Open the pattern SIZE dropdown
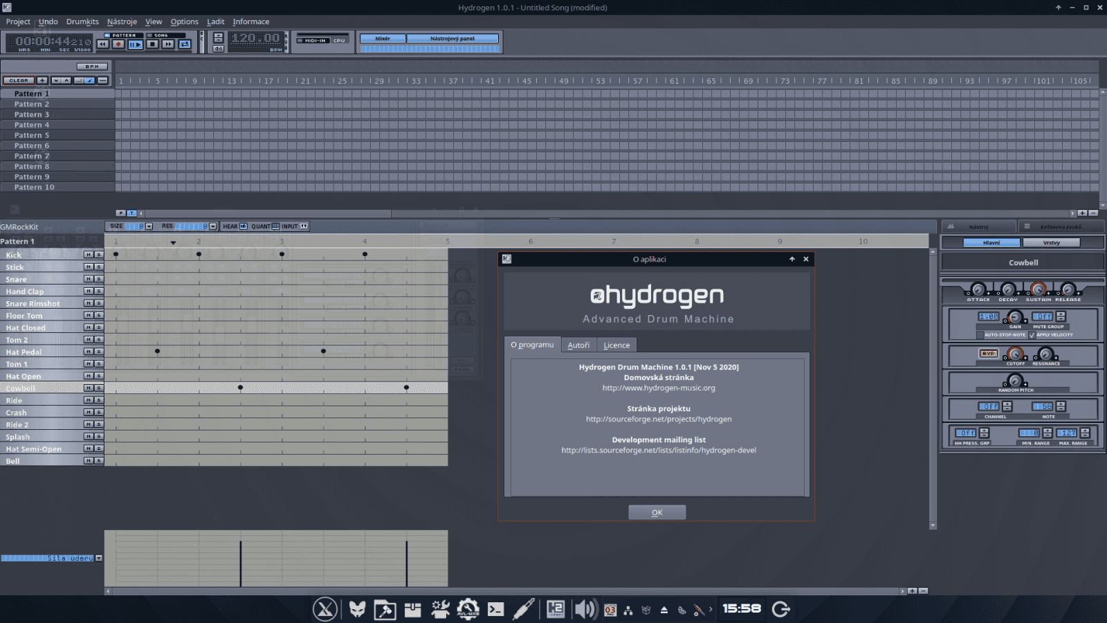The height and width of the screenshot is (623, 1107). coord(149,226)
